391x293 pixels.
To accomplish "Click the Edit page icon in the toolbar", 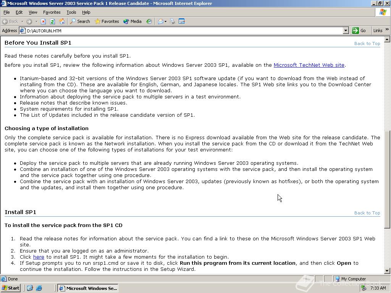I will tap(182, 21).
